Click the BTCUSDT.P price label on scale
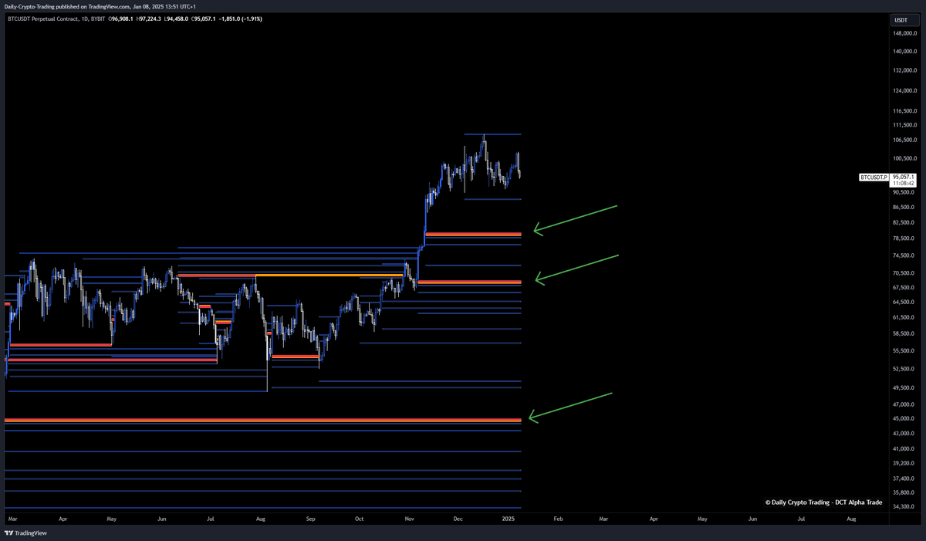926x541 pixels. [874, 177]
